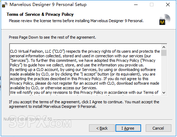Click inside the license agreement text box
The width and height of the screenshot is (177, 137).
86,70
